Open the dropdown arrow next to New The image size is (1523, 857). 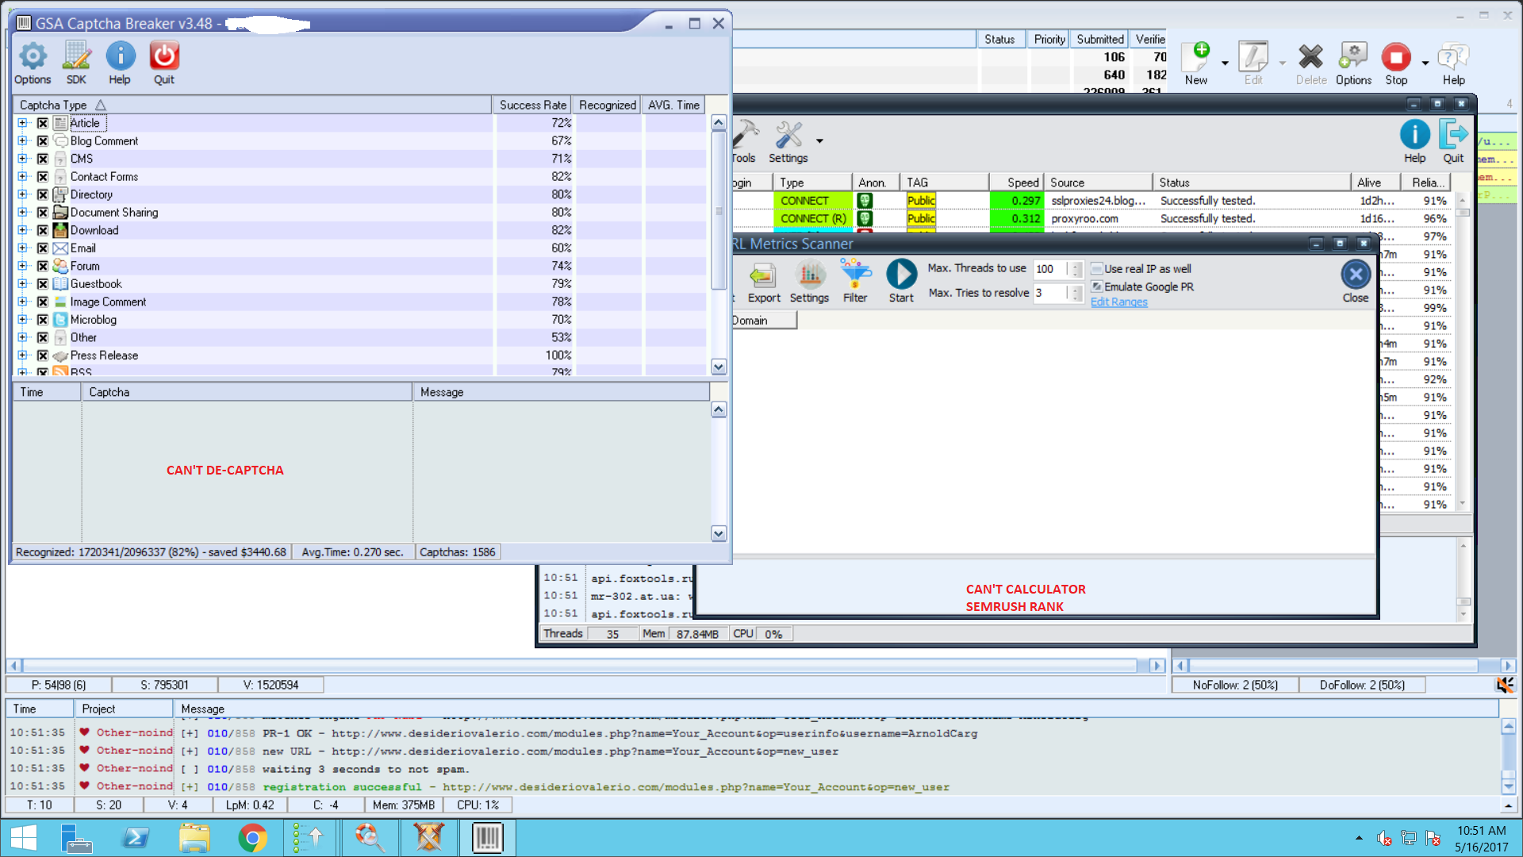(1225, 63)
